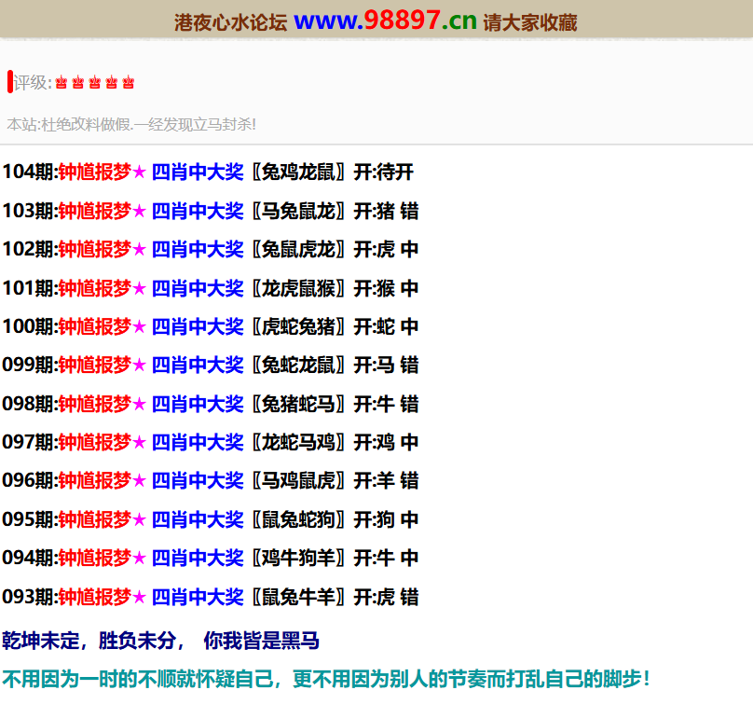Click the 开:羊 错 result in the 096期 row
Screen dimensions: 753x704
tap(386, 481)
